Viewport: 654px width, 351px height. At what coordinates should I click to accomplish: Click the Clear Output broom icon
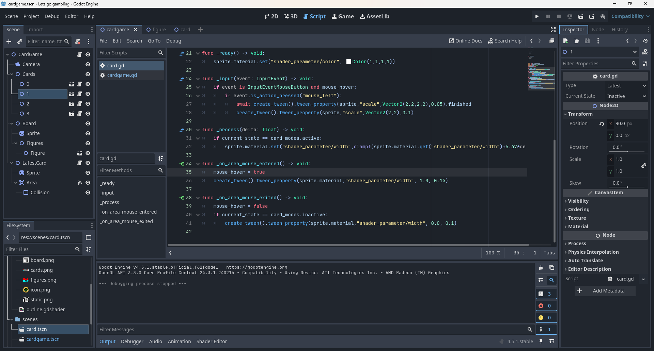pos(541,268)
